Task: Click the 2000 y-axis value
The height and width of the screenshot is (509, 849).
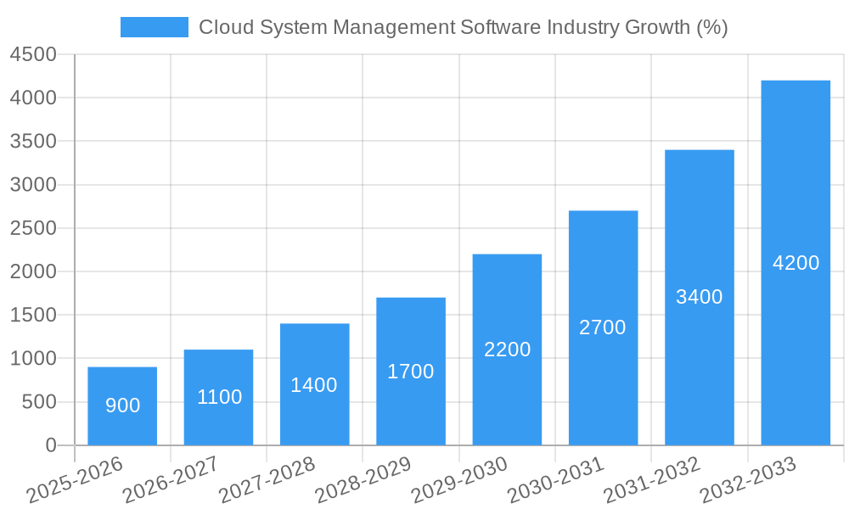Action: (33, 271)
